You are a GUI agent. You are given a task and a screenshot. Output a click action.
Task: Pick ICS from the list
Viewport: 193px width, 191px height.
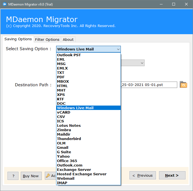pyautogui.click(x=88, y=121)
